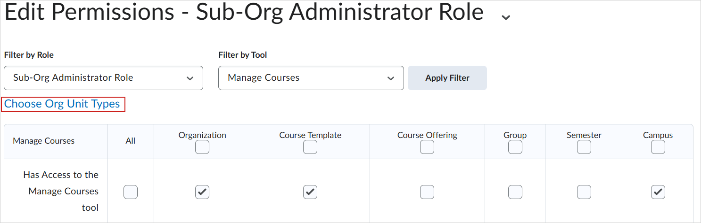The height and width of the screenshot is (223, 701).
Task: Check the Semester column header checkbox
Action: point(584,147)
